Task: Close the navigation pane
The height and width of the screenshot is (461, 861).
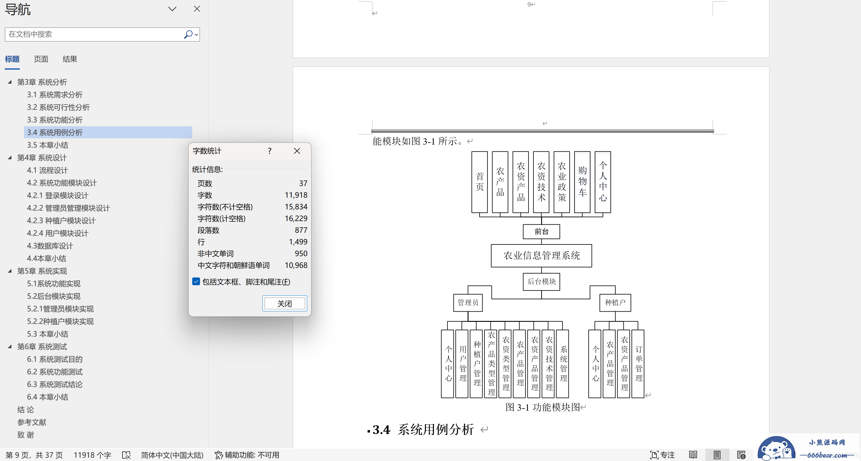Action: coord(197,9)
